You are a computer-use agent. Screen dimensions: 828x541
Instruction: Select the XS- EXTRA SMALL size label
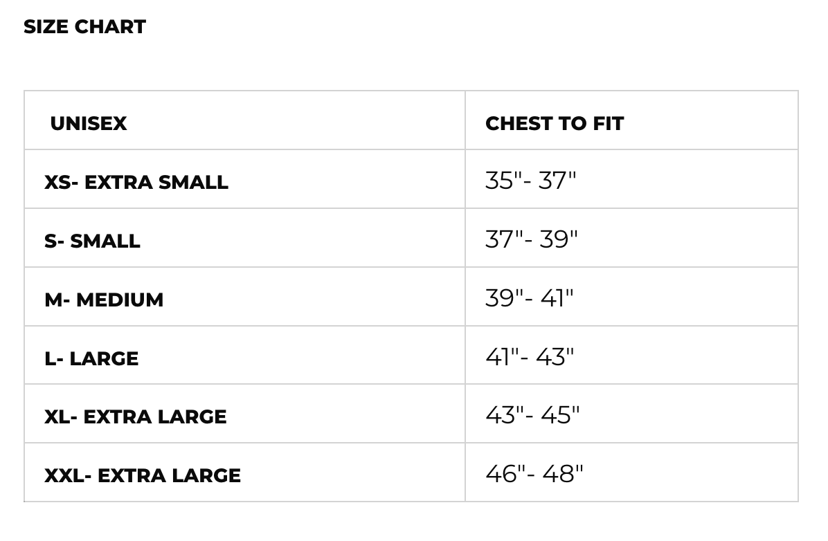pos(136,183)
